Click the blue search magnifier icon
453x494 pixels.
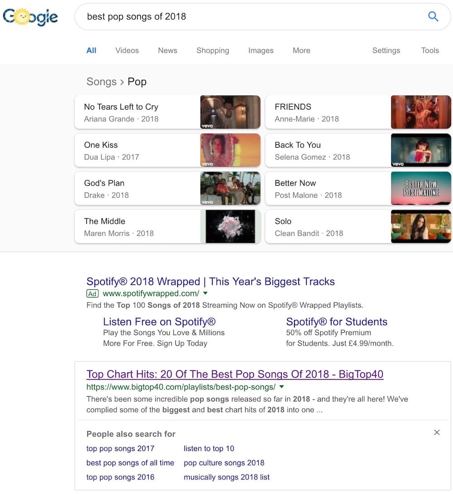(x=433, y=17)
